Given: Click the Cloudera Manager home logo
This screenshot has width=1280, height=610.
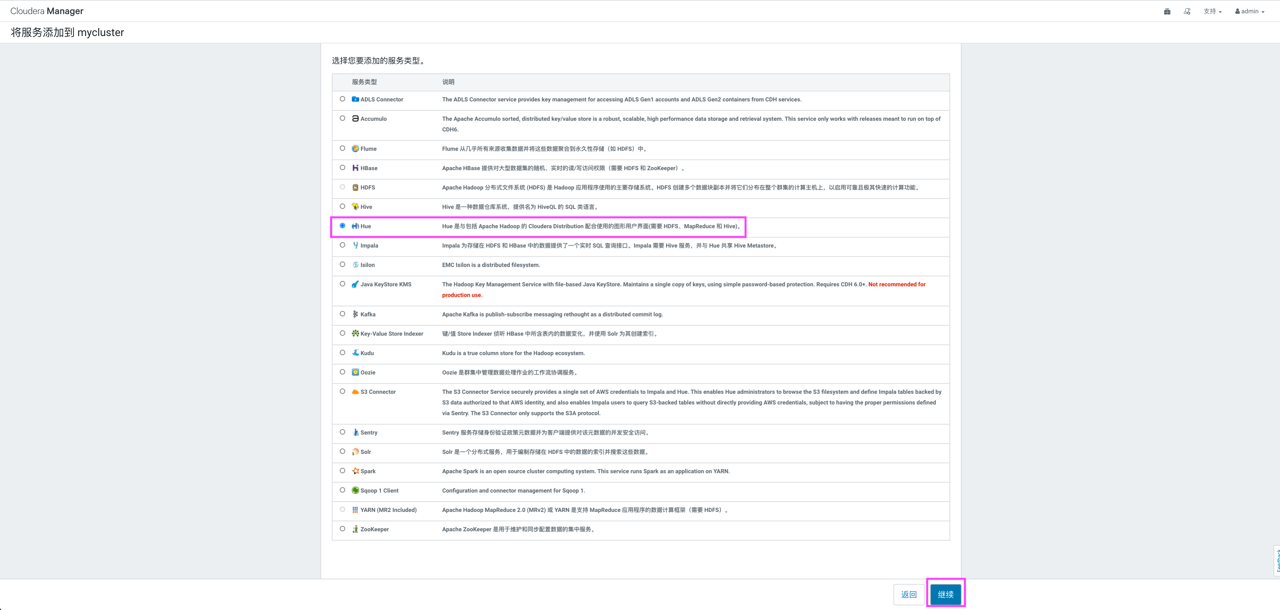Looking at the screenshot, I should click(47, 11).
